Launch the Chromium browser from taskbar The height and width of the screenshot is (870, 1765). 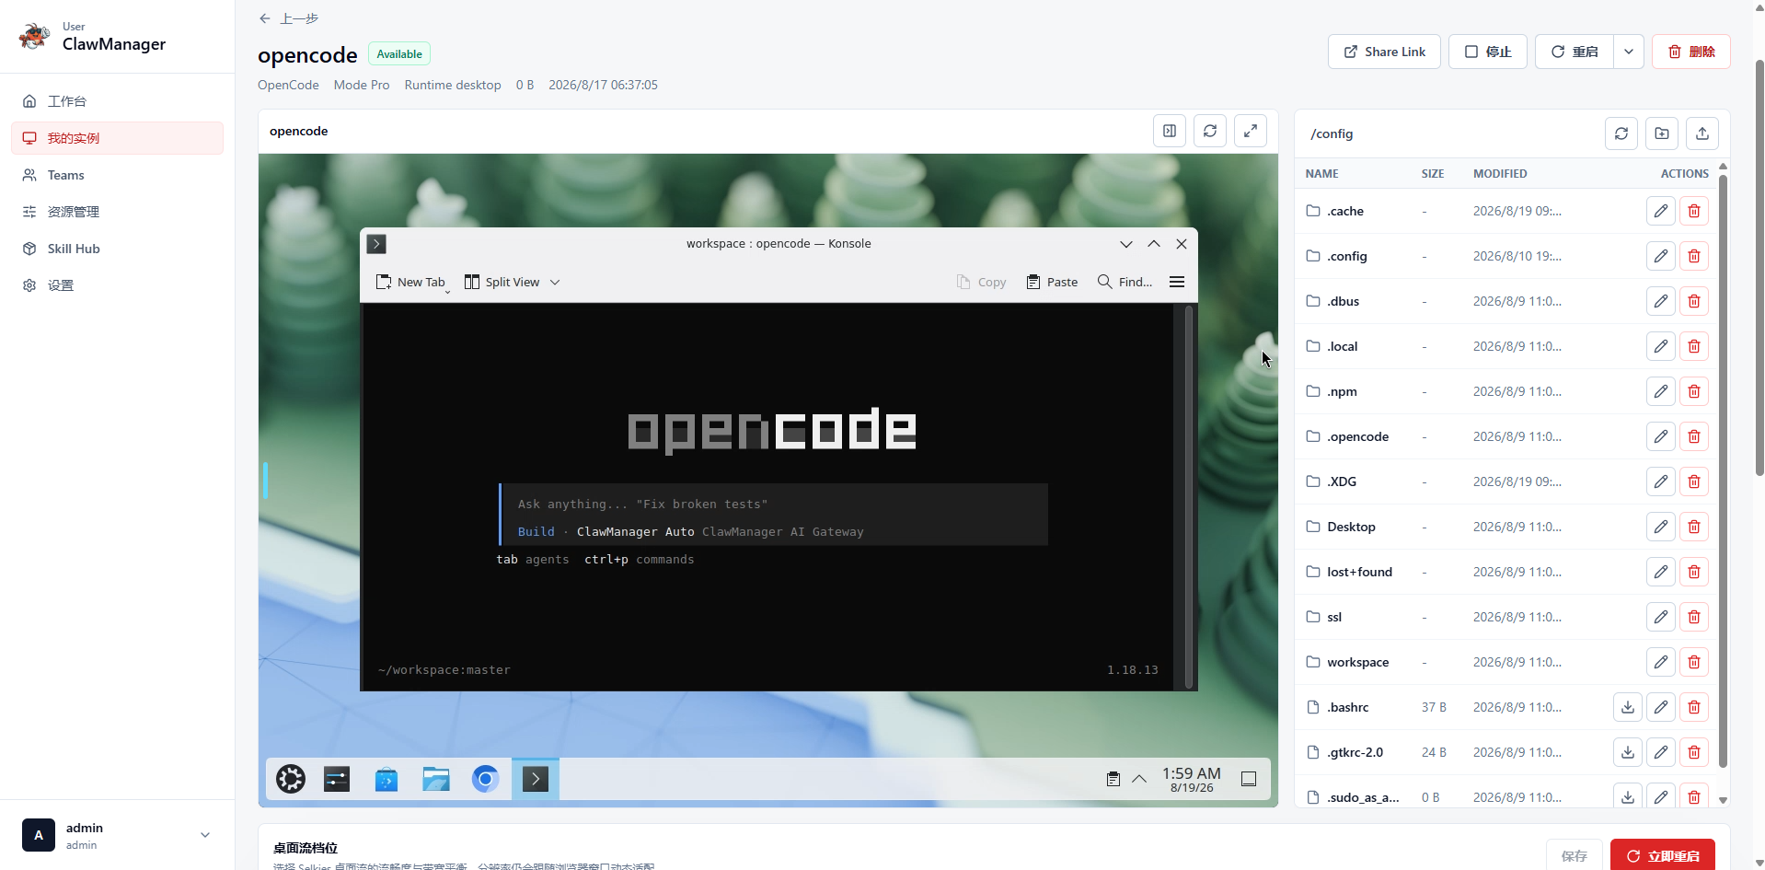pyautogui.click(x=486, y=779)
